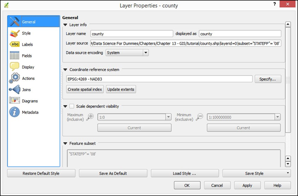Click the Layer source path field

186,43
